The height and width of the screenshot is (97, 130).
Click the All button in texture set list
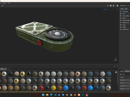(126, 9)
